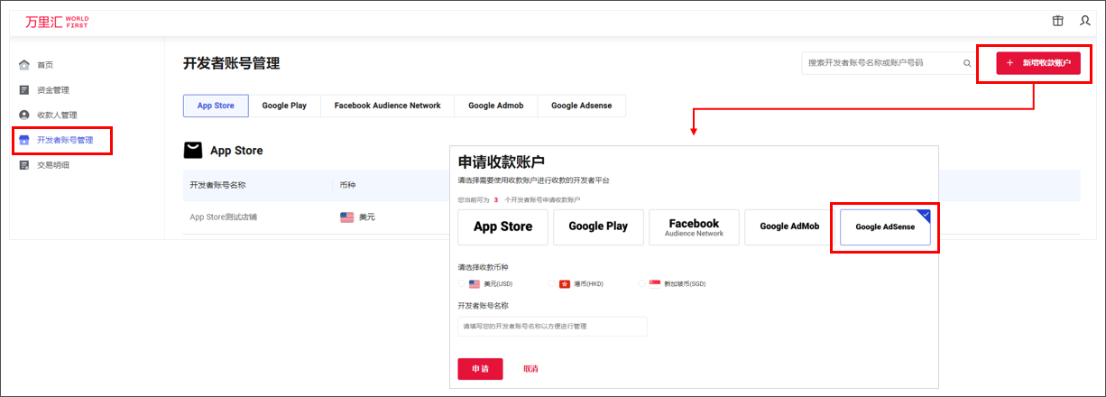Select 美元(USD) currency radio button

[463, 283]
